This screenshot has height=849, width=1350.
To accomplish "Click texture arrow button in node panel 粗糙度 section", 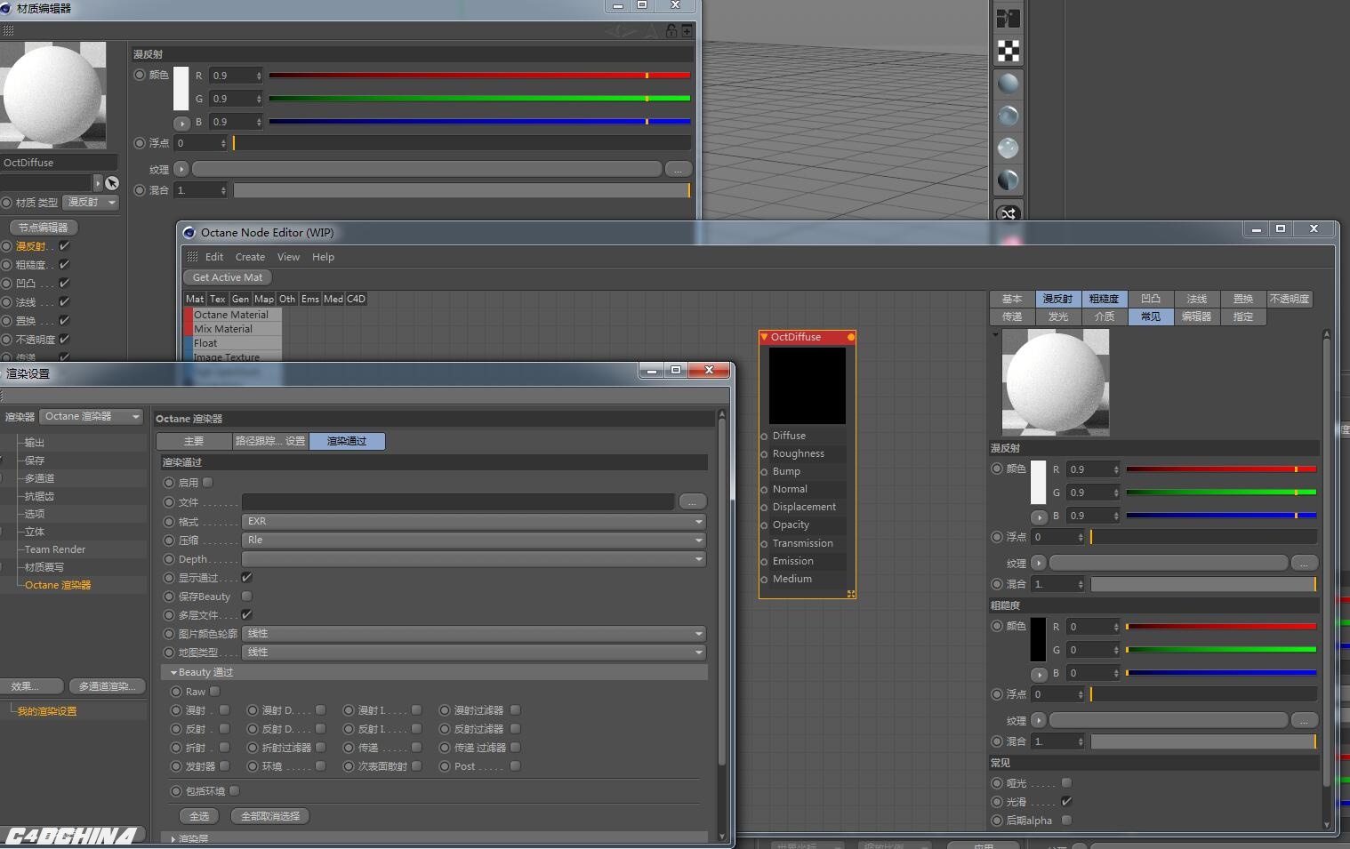I will (1039, 720).
